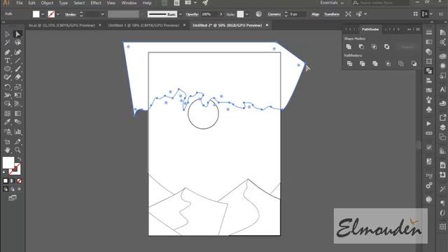Click the large Fill color swatch
Screen dimensions: 448x252
[x=8, y=162]
